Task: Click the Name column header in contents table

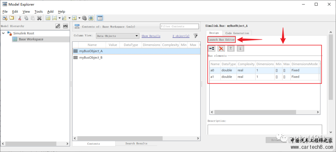Action: (x=92, y=45)
